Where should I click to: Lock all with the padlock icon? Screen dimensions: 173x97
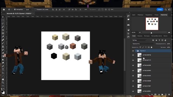pyautogui.click(x=151, y=47)
